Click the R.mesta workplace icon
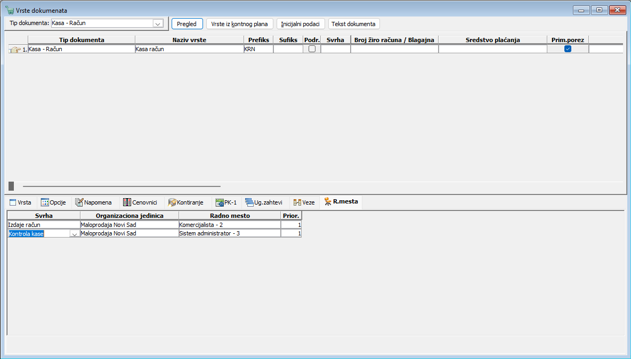The width and height of the screenshot is (631, 359). (x=328, y=201)
